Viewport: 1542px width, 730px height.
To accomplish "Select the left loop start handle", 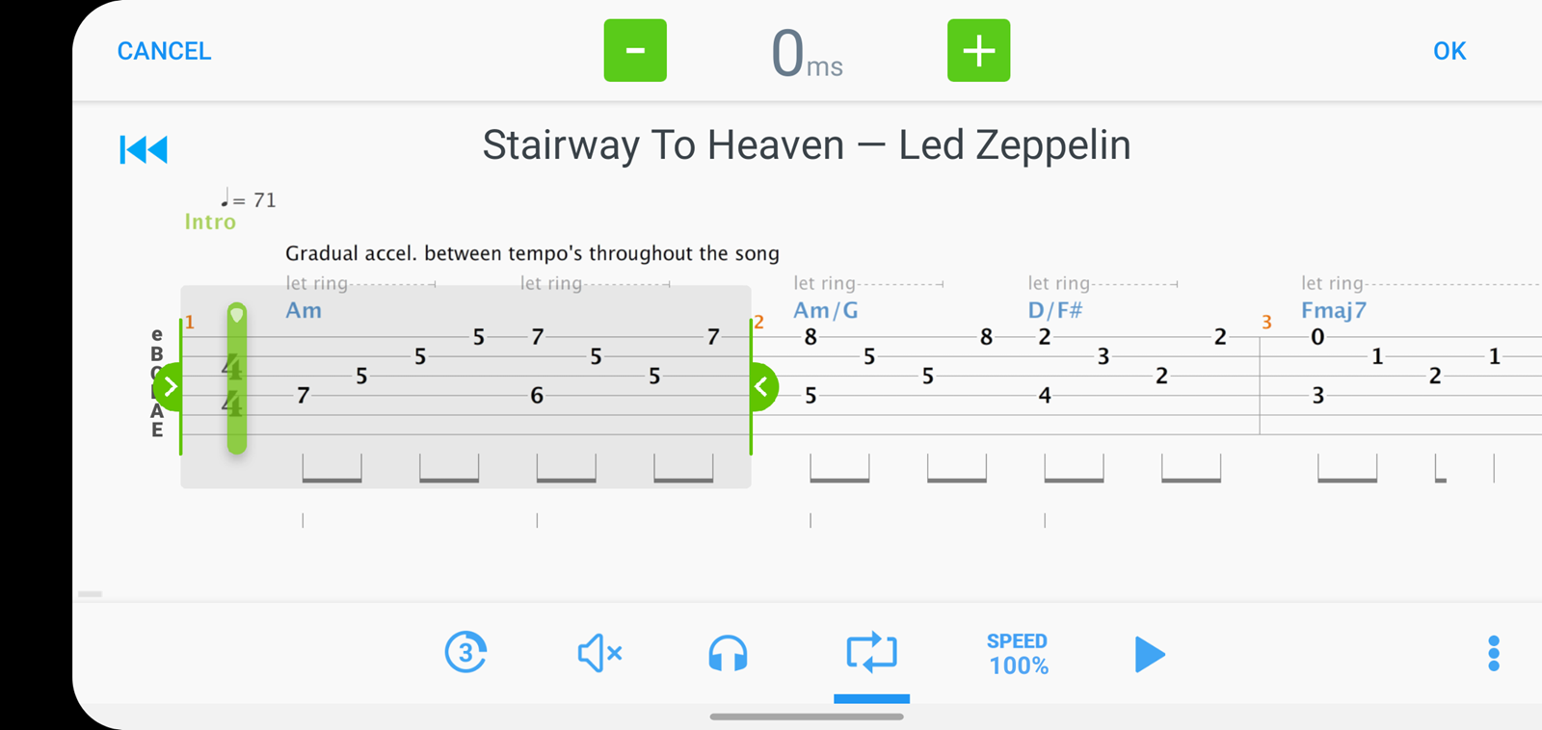I will pyautogui.click(x=169, y=387).
